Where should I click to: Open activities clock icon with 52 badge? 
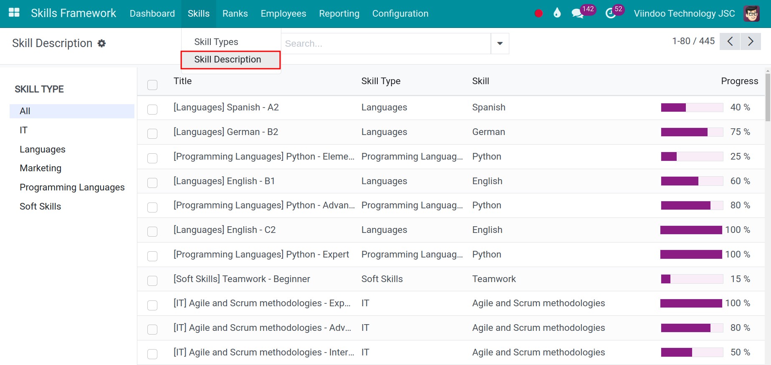pyautogui.click(x=610, y=13)
